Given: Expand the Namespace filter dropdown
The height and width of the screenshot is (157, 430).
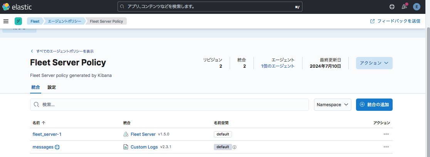Looking at the screenshot, I should click(x=333, y=105).
